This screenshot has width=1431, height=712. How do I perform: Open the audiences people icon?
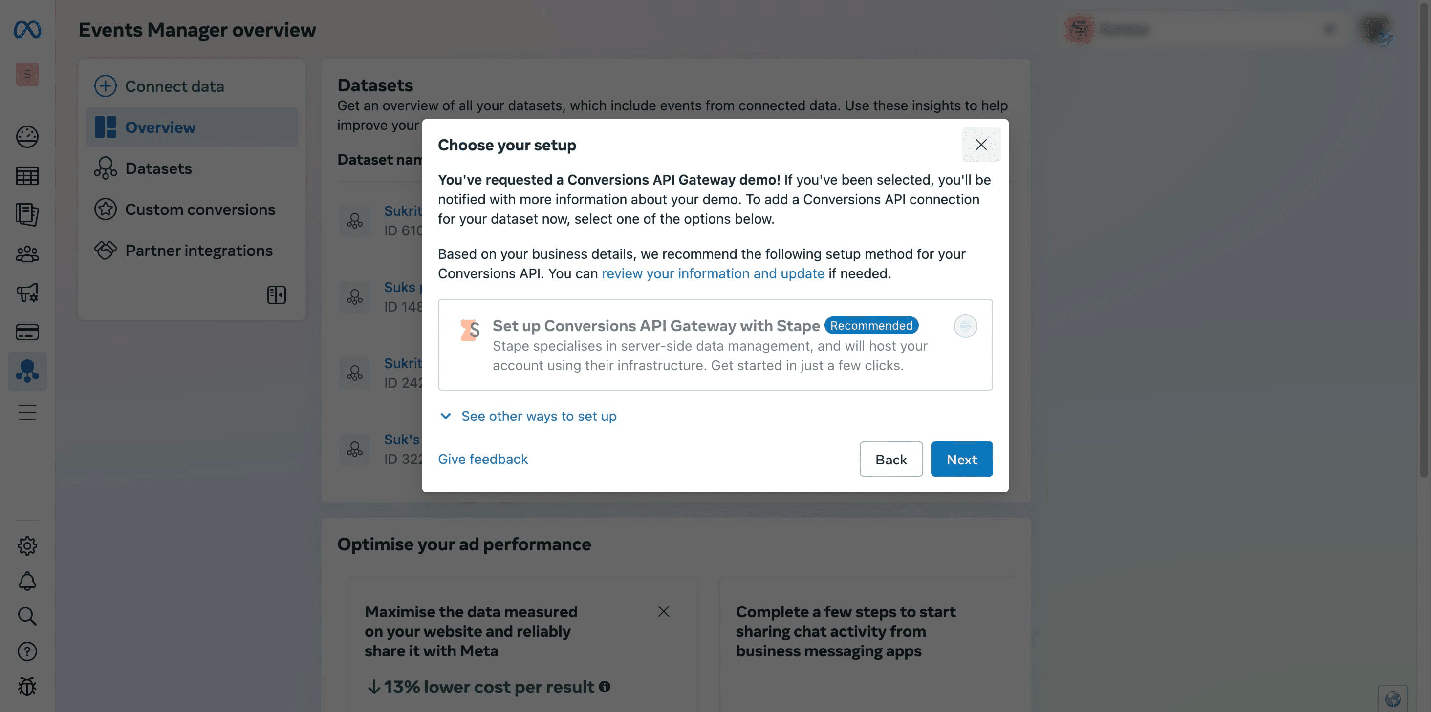(x=27, y=254)
